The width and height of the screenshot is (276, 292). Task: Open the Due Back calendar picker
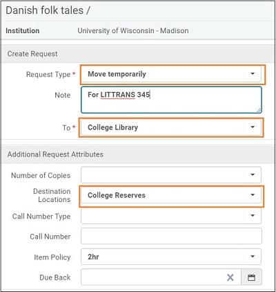(x=251, y=277)
